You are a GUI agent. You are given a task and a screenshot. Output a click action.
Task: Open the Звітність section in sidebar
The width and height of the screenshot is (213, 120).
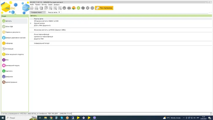9,21
